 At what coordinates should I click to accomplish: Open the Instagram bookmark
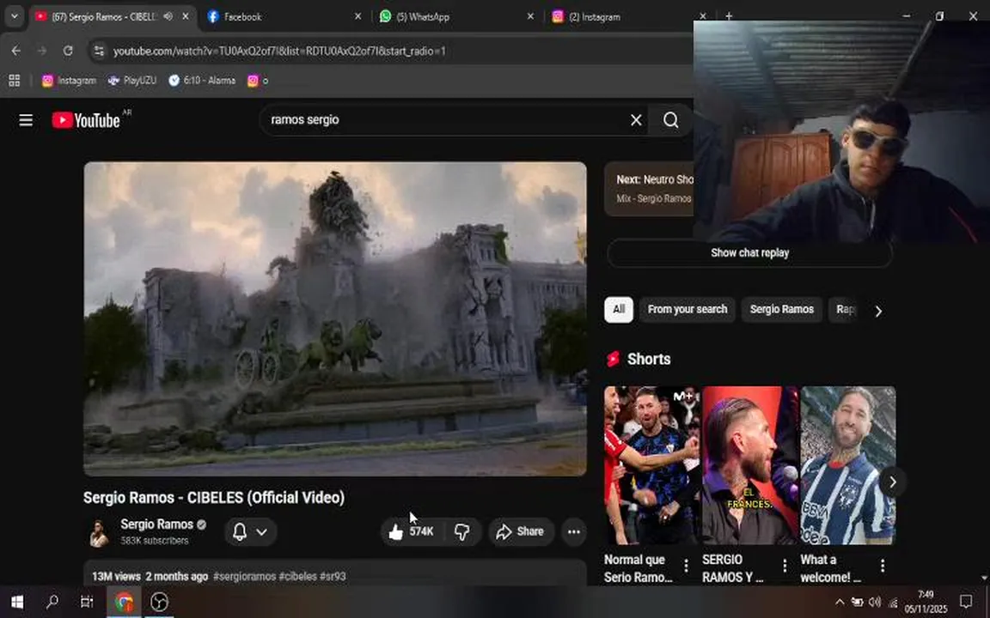click(69, 81)
